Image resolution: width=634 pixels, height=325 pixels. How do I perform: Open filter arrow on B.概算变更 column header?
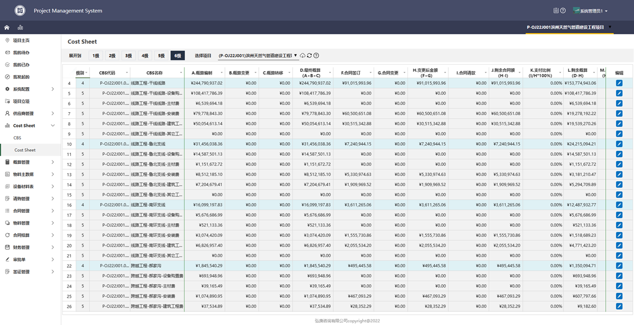[256, 73]
